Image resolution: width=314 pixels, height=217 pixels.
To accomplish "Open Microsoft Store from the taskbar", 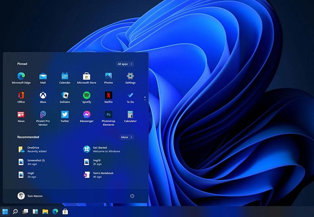I will [65, 211].
